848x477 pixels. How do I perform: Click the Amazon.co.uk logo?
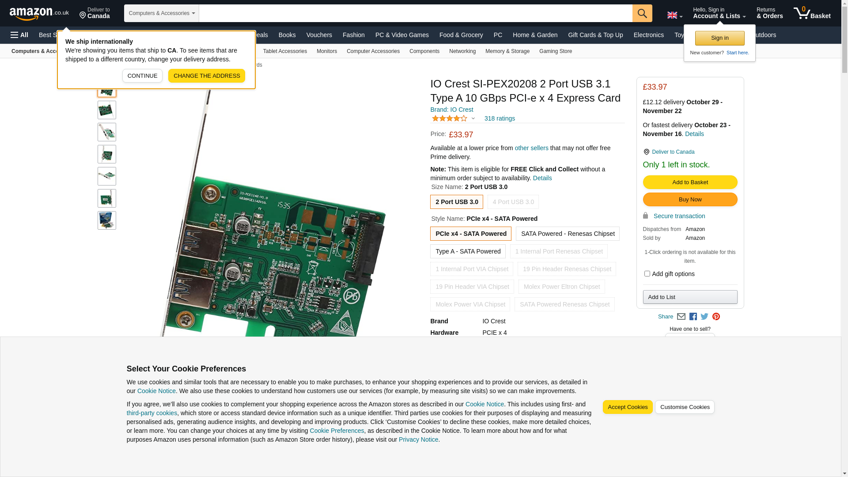[x=39, y=13]
